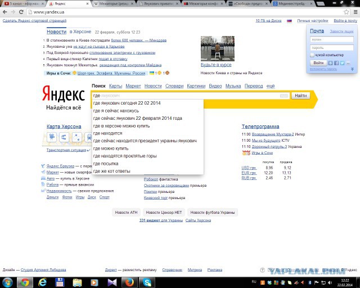
Task: Log in via VK icon in mail box
Action: pyautogui.click(x=330, y=63)
